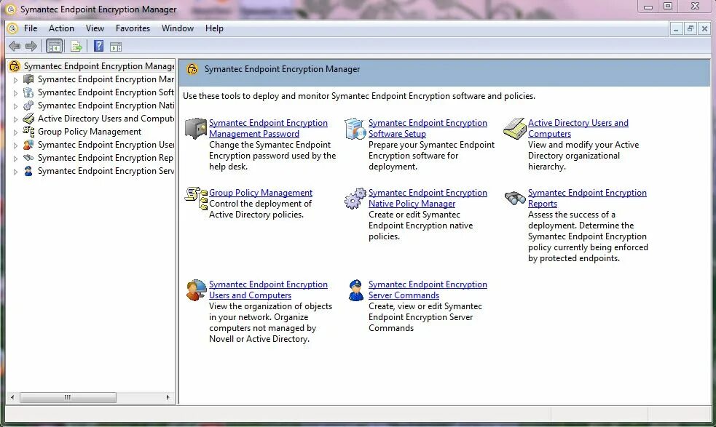Click the officer icon for Server Commands
The width and height of the screenshot is (716, 427).
355,290
